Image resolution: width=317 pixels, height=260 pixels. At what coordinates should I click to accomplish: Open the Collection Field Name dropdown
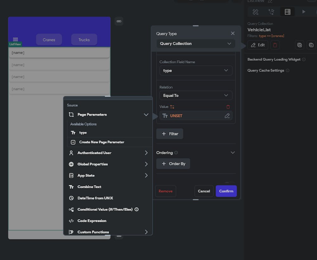196,71
